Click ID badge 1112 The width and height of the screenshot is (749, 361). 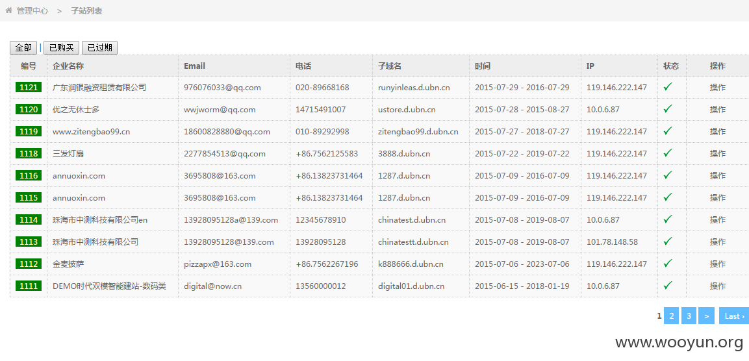[28, 264]
